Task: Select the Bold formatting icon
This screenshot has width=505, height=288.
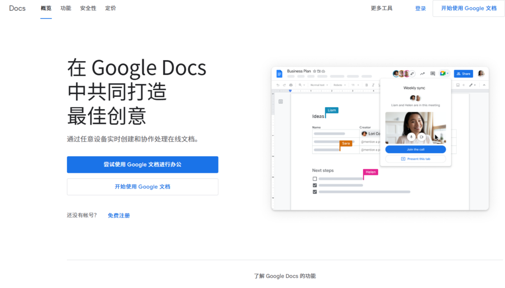Action: (366, 85)
